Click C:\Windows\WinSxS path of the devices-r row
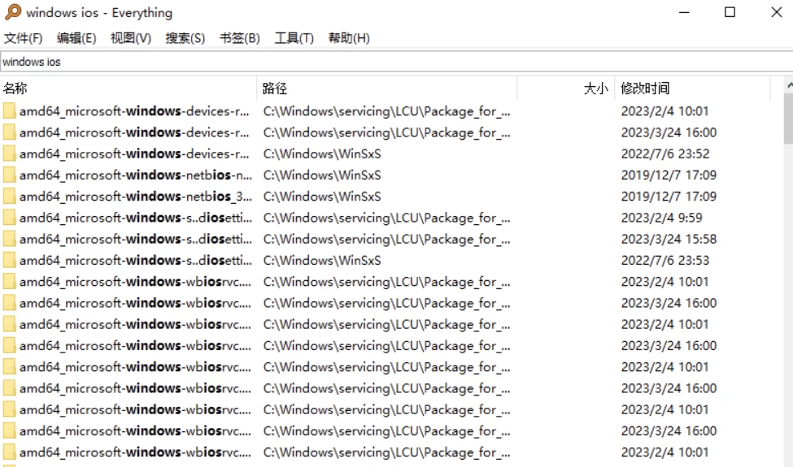793x467 pixels. [322, 154]
